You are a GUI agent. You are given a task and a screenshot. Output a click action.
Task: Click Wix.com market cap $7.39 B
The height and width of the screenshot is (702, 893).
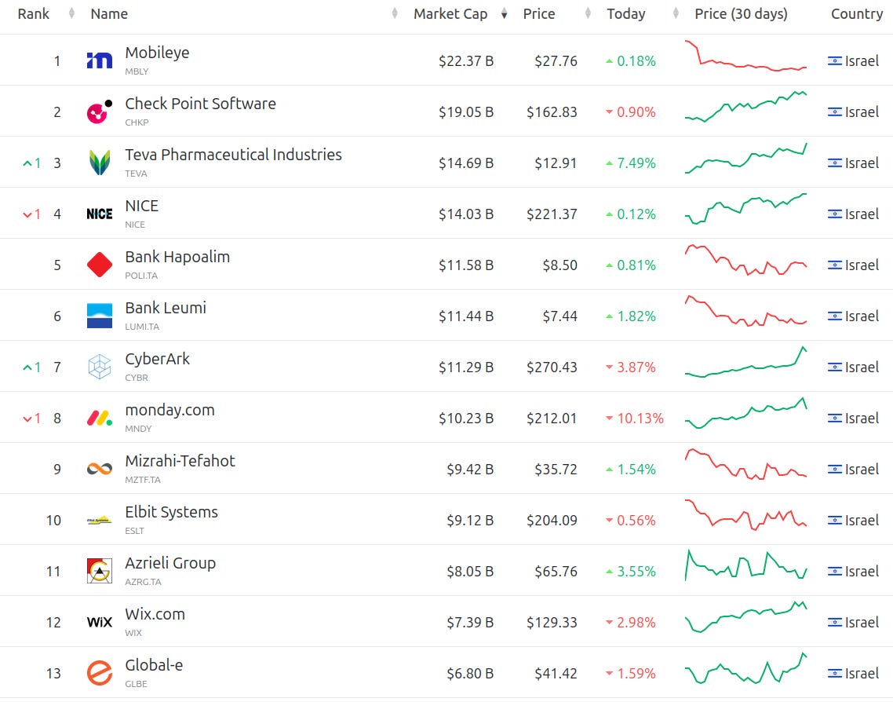470,622
